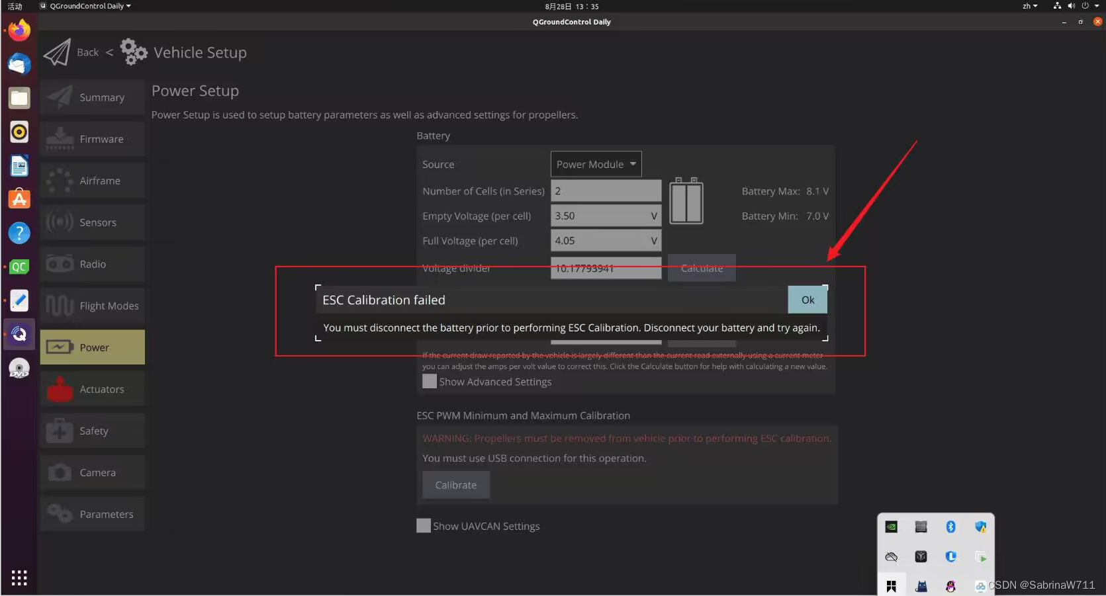Edit the Voltage divider value field
Image resolution: width=1106 pixels, height=596 pixels.
point(606,268)
